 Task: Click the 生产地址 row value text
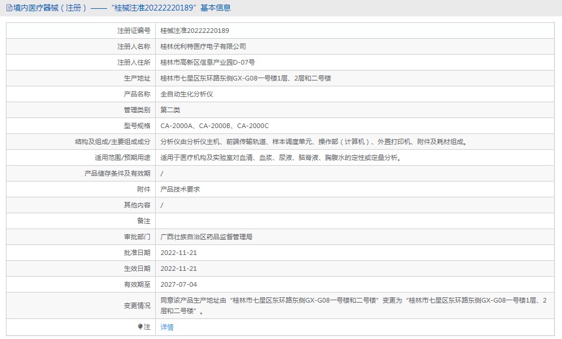click(246, 78)
